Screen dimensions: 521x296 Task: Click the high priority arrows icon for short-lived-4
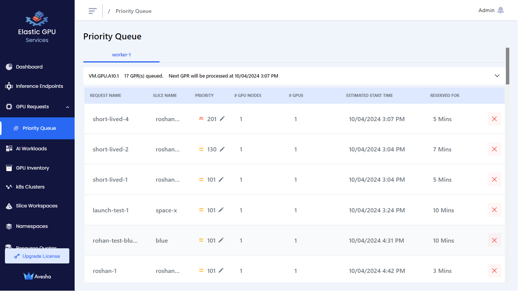201,119
